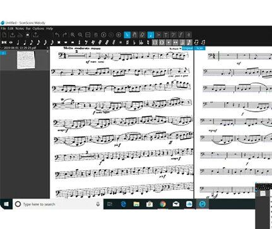Open the Mail app from the taskbar
272x229 pixels.
(176, 204)
